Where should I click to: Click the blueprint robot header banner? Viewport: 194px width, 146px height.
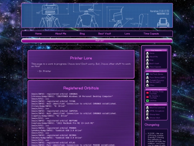pyautogui.click(x=97, y=15)
